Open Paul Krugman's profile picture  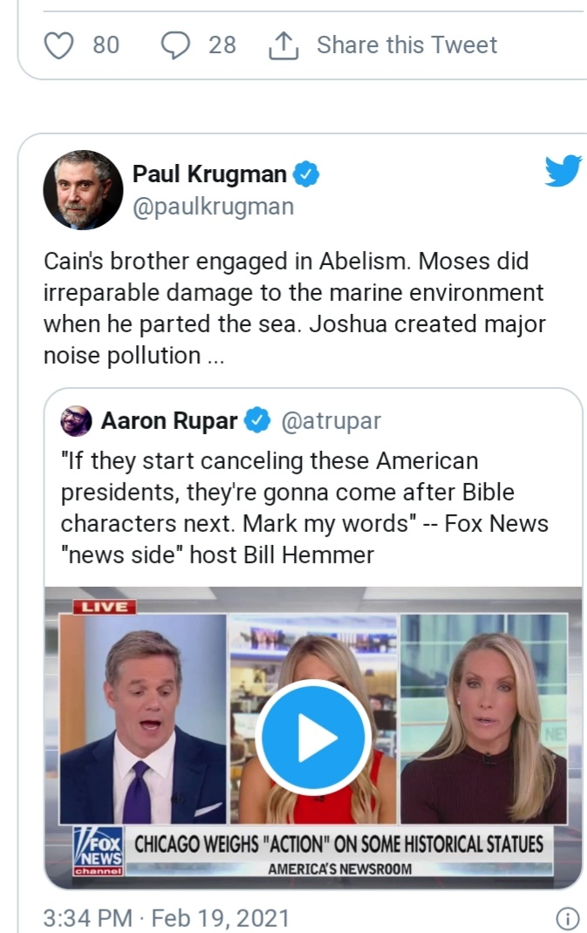click(83, 190)
